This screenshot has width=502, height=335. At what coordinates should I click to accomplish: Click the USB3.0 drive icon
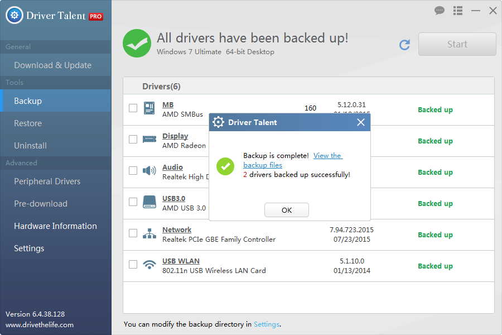tap(149, 202)
